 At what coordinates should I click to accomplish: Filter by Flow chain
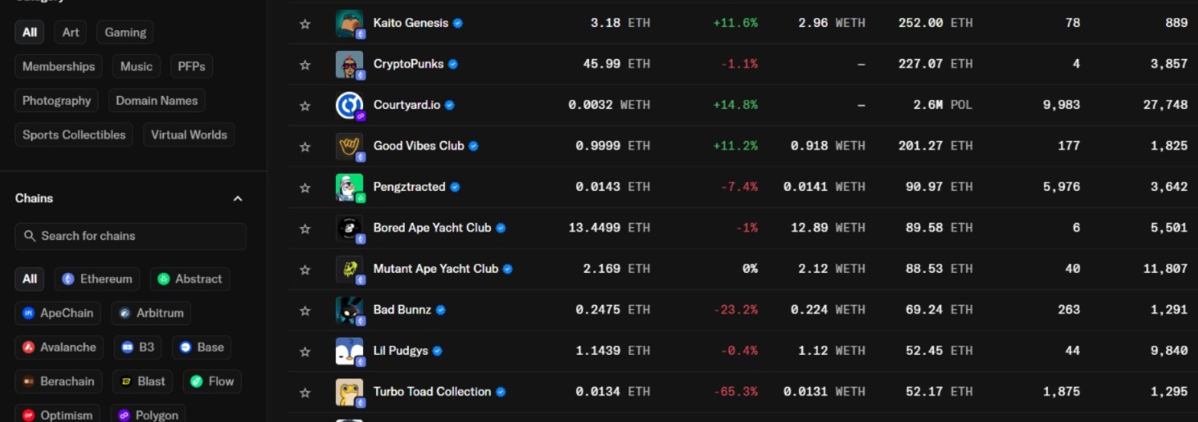pyautogui.click(x=212, y=382)
